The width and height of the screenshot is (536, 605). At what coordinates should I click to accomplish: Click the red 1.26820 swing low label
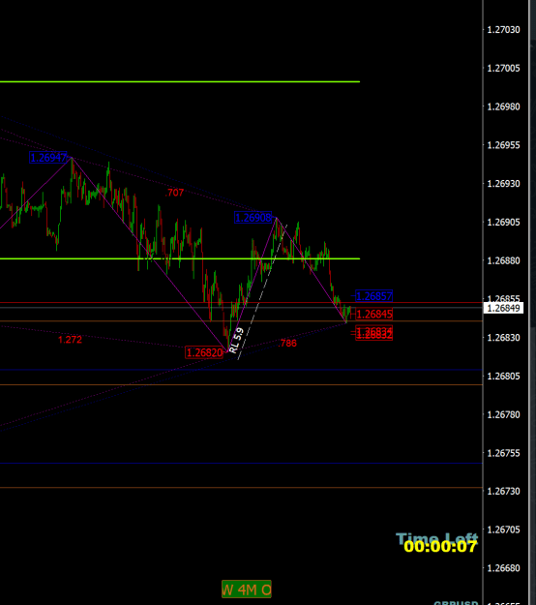(x=204, y=352)
